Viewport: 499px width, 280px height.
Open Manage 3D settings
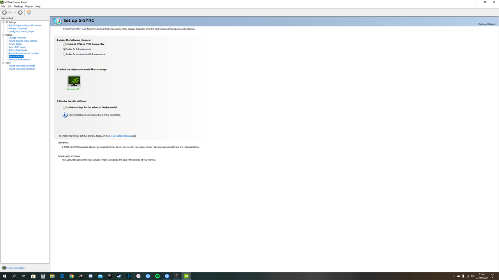tap(18, 28)
